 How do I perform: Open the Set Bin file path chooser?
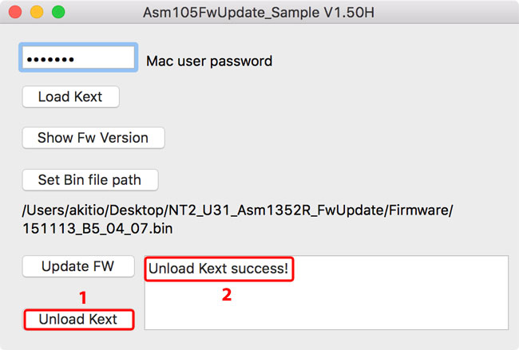90,179
